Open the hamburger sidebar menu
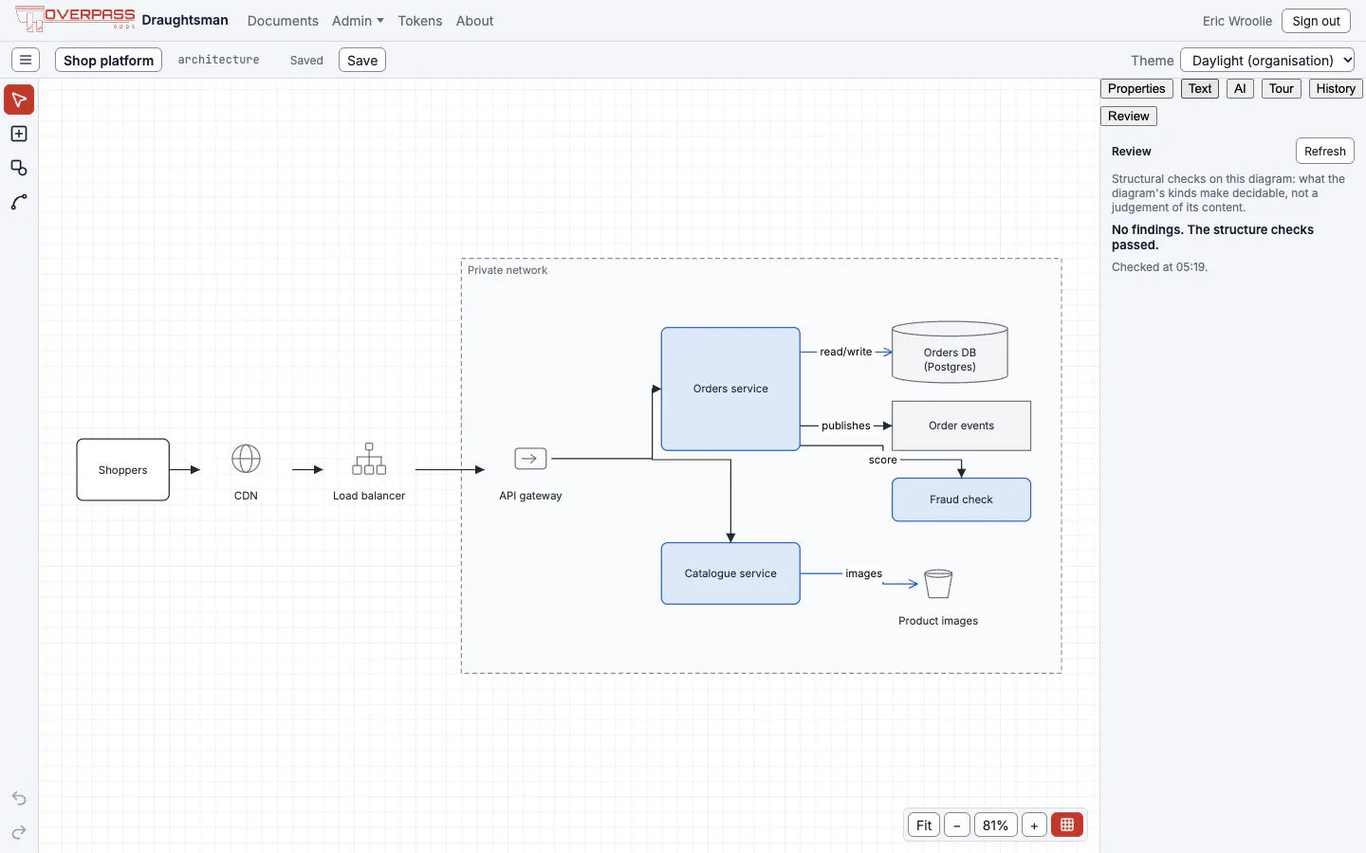1366x853 pixels. pos(26,60)
